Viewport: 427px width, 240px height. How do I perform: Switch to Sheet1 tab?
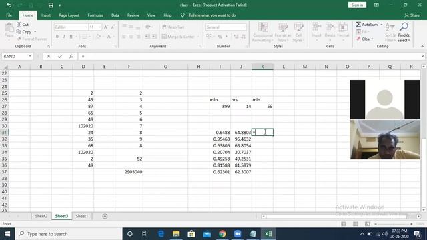coord(81,216)
